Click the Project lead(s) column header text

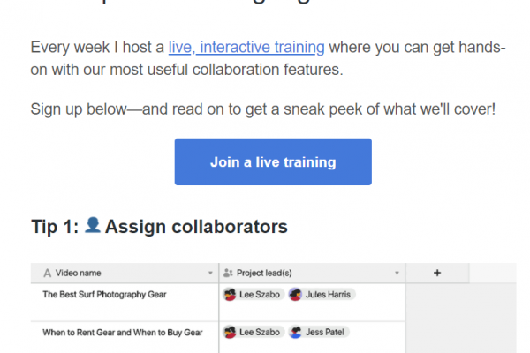[x=264, y=273]
